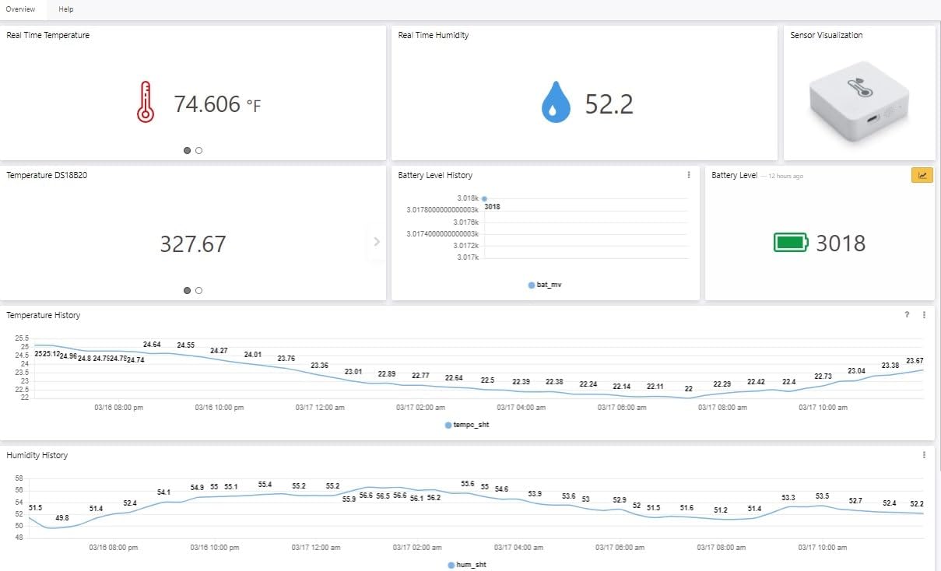Expand the arrow beside Temperature DS18B20 panel
941x571 pixels.
pos(377,241)
